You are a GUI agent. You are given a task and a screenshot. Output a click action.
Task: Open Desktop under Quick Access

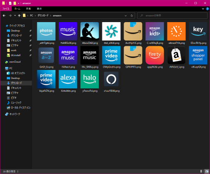[15, 31]
